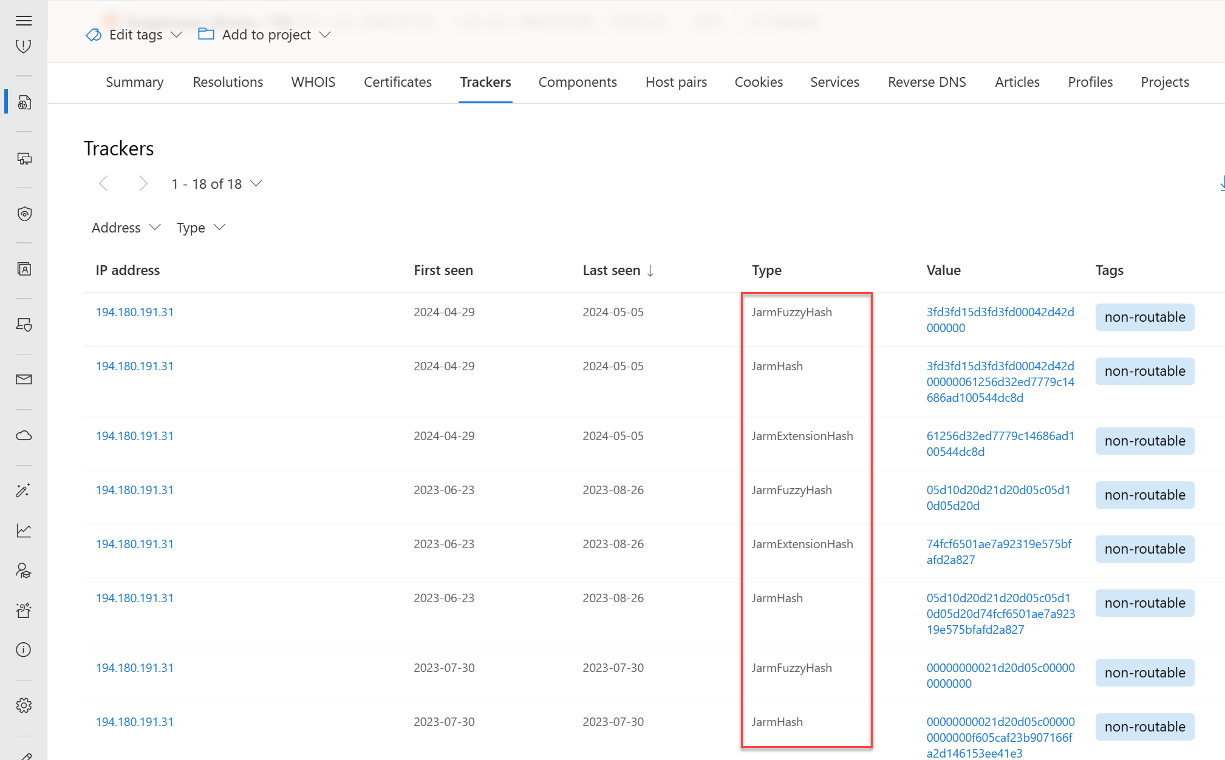The width and height of the screenshot is (1225, 760).
Task: Open the cloud sidebar icon
Action: [24, 435]
